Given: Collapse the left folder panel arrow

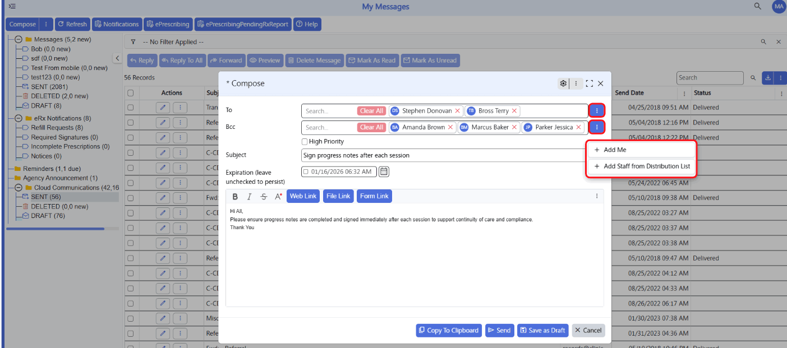Looking at the screenshot, I should pos(117,58).
